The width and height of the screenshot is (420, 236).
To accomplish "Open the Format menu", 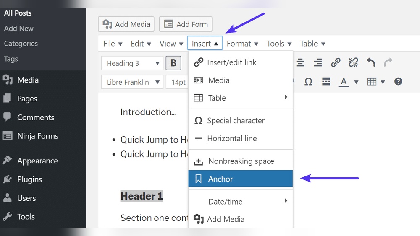I will 242,44.
